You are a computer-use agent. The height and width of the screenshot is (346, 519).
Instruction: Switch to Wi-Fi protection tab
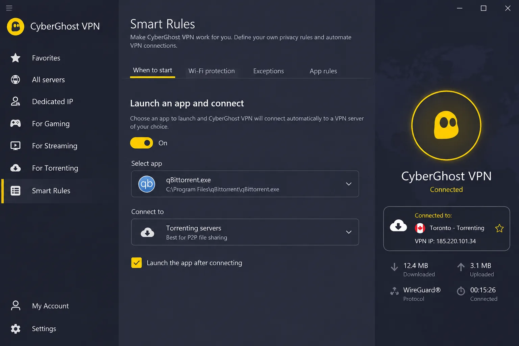click(x=212, y=71)
